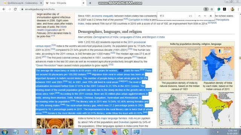
Task: Launch Firefox from the taskbar
Action: tap(114, 132)
